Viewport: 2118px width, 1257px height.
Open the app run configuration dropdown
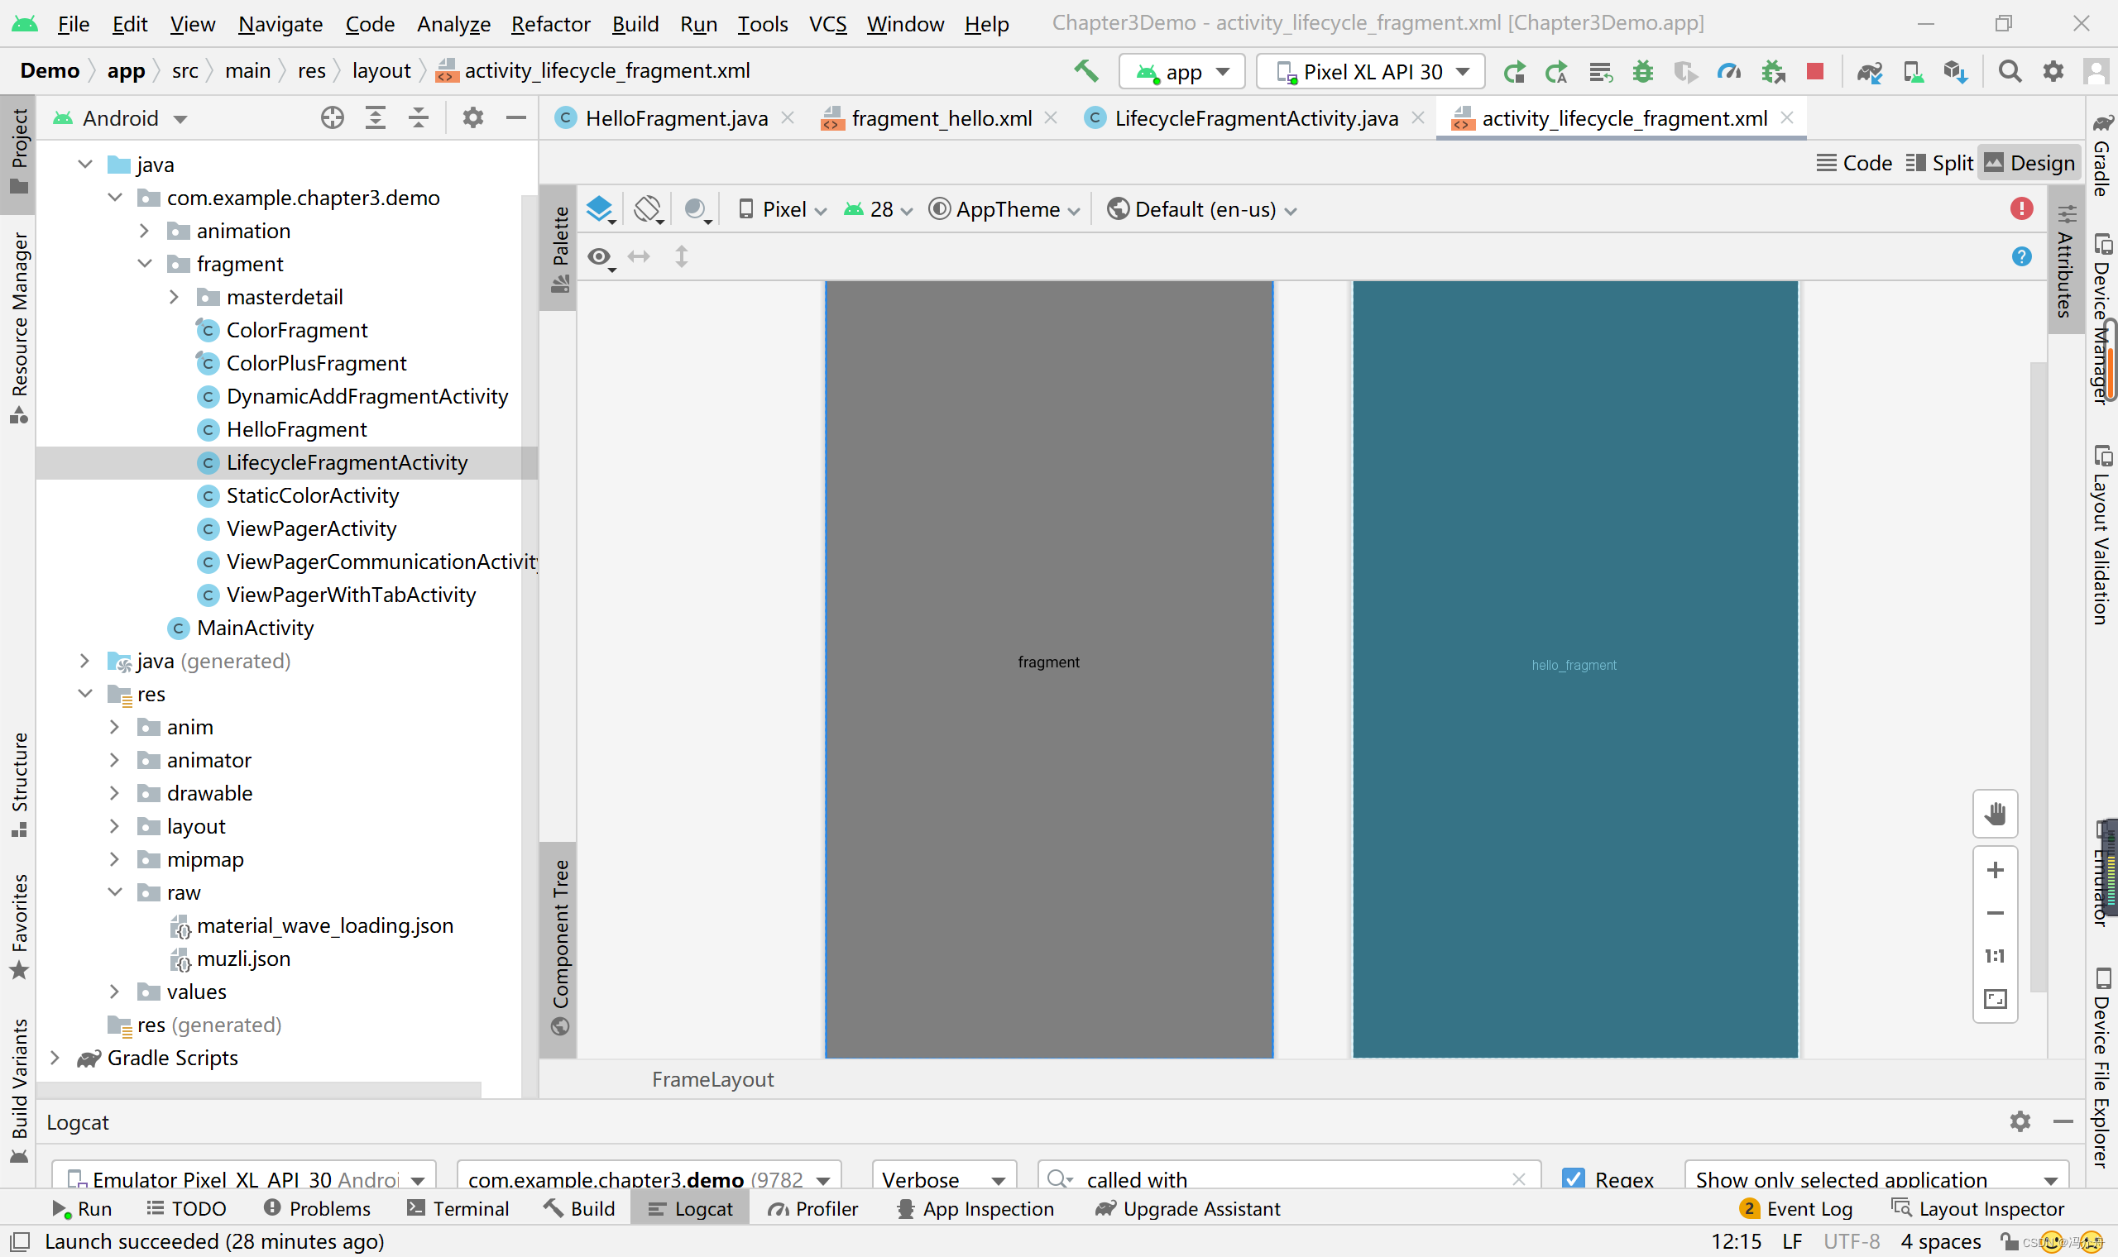(x=1181, y=72)
